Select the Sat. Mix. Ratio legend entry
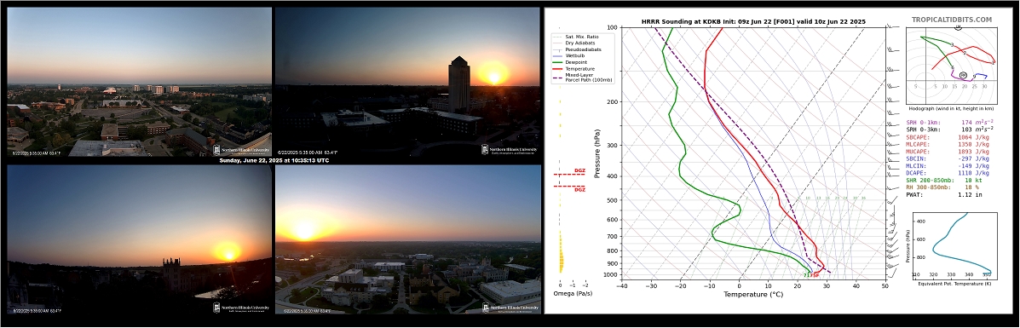This screenshot has width=1020, height=328. click(576, 36)
